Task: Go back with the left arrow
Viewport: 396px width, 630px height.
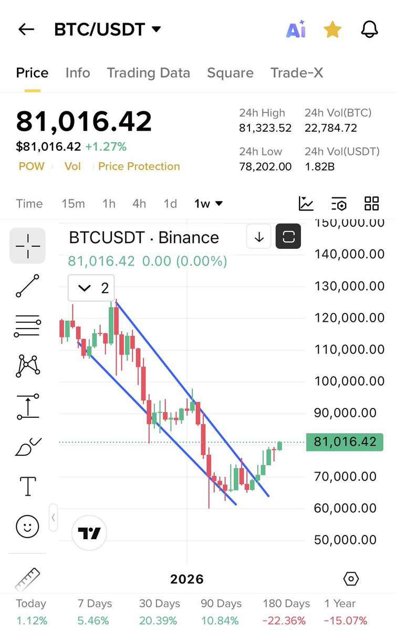Action: (x=26, y=30)
